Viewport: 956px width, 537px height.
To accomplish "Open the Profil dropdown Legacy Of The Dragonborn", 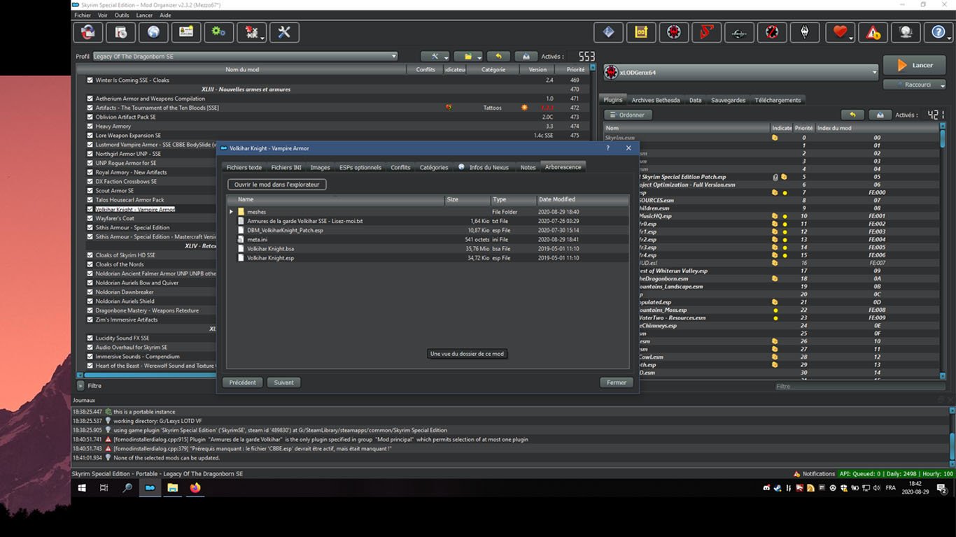I will click(245, 56).
